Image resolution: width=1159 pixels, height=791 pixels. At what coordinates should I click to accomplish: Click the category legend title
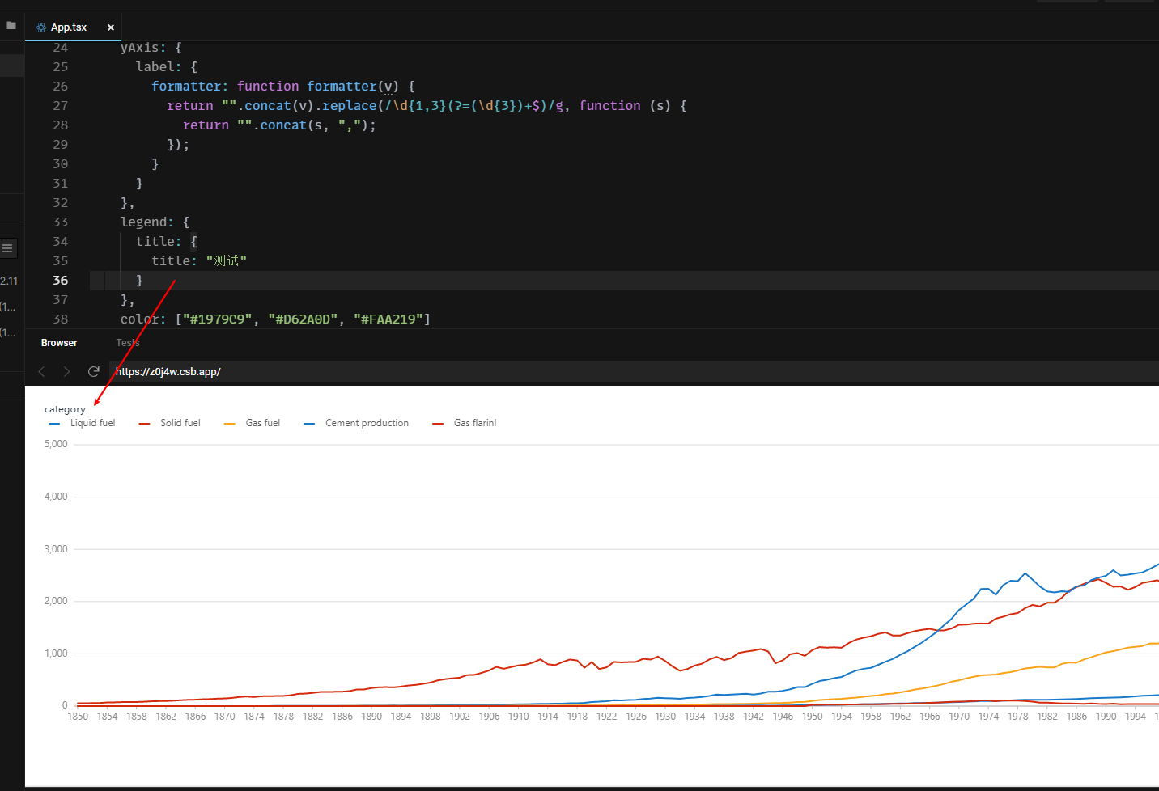click(x=65, y=409)
